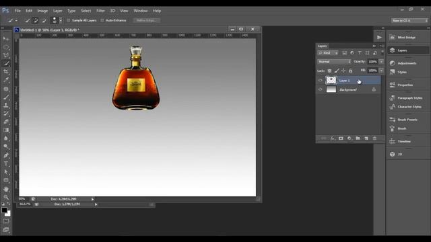Viewport: 431px width, 242px height.
Task: Toggle lock transparent pixels
Action: pos(329,71)
